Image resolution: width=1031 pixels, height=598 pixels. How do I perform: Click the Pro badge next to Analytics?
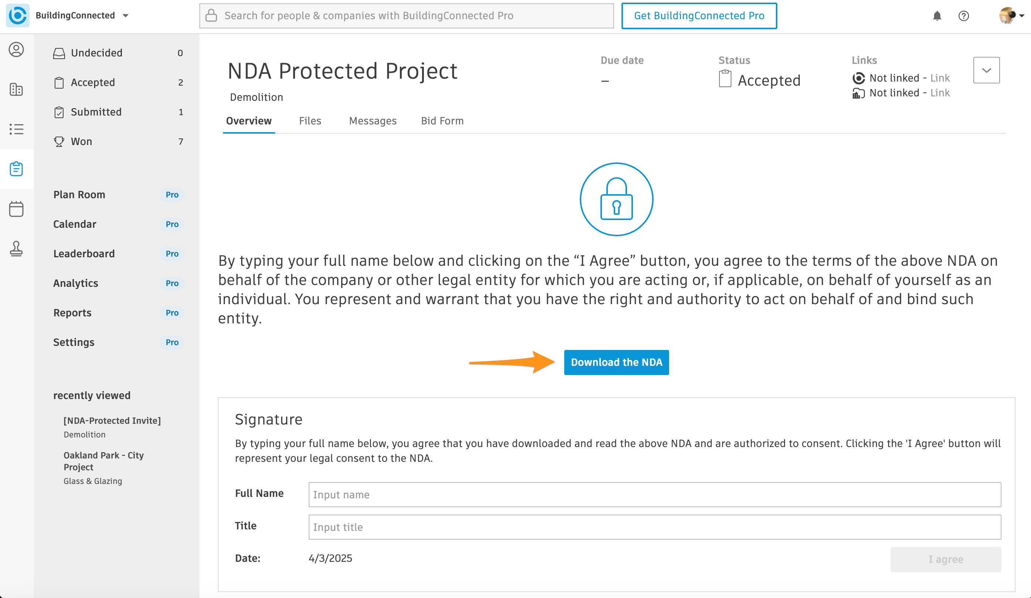point(172,283)
